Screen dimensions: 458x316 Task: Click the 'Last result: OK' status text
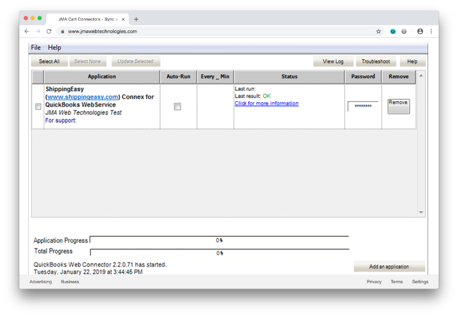click(x=252, y=96)
